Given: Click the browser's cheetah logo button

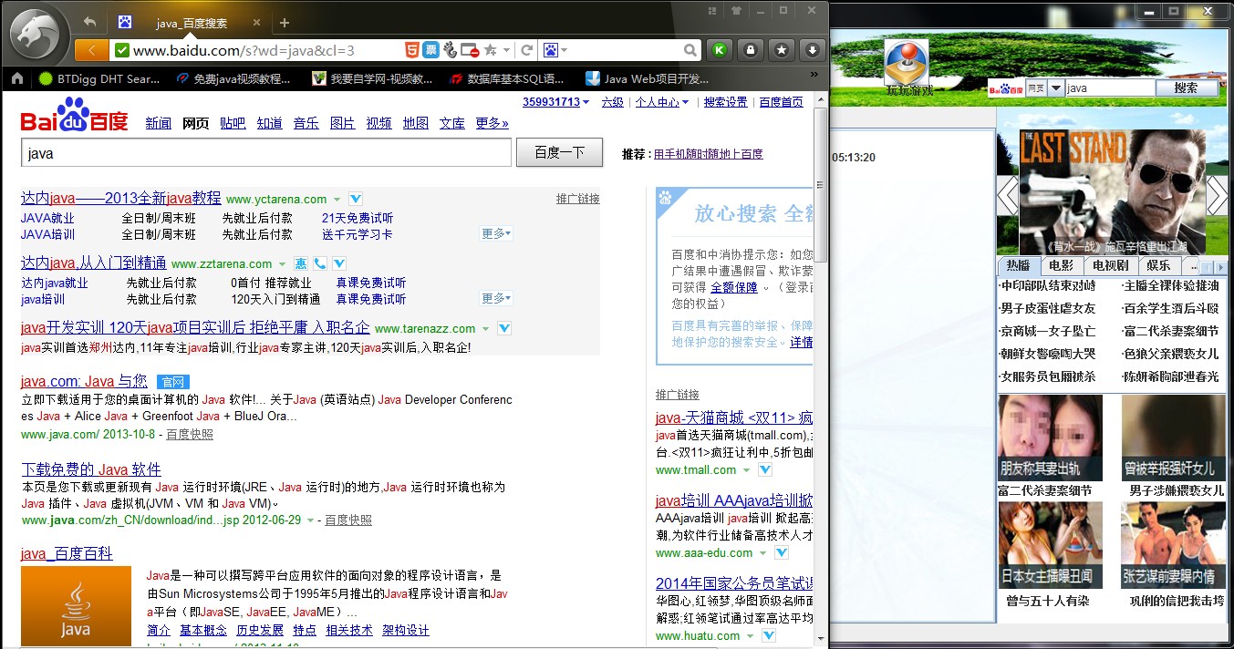Looking at the screenshot, I should (x=36, y=36).
